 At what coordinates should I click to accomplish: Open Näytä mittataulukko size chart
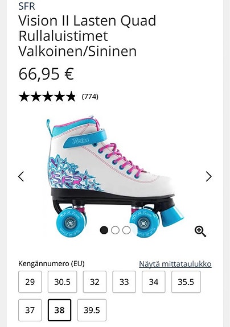point(175,264)
